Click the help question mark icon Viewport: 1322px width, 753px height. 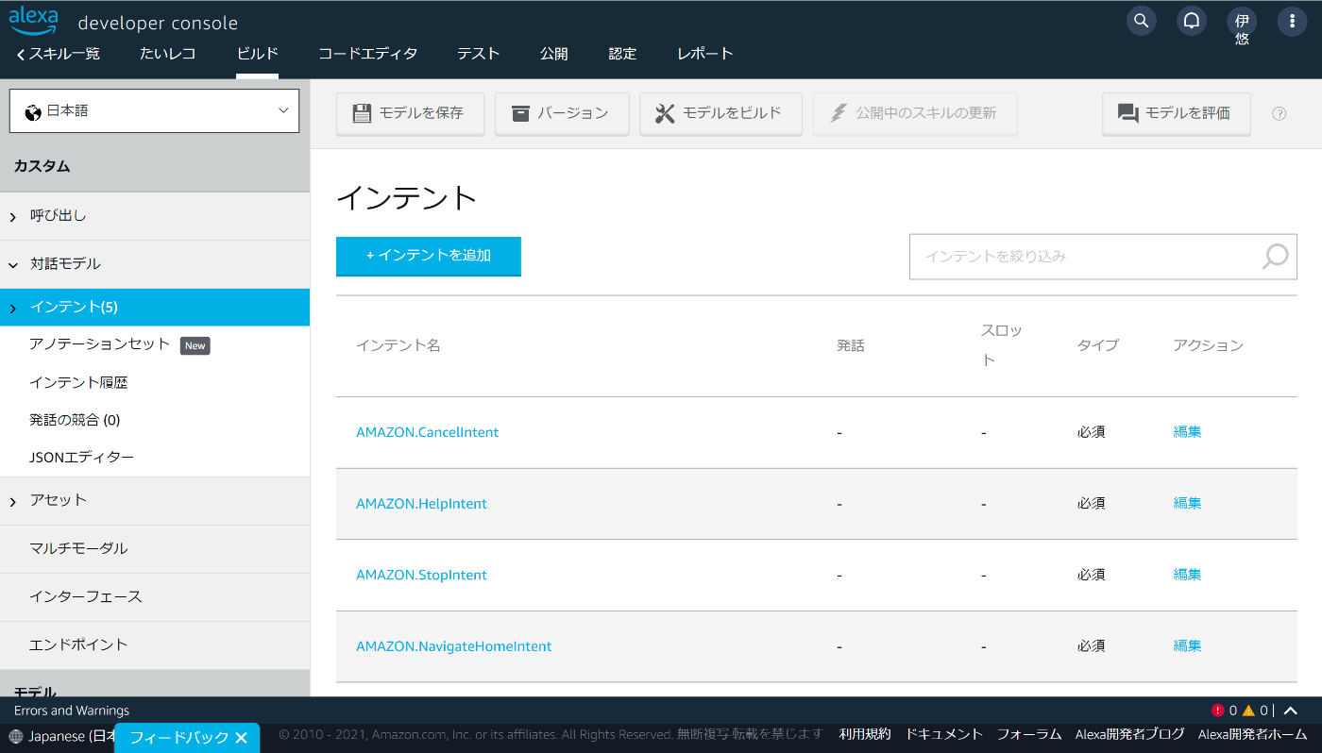pyautogui.click(x=1280, y=113)
